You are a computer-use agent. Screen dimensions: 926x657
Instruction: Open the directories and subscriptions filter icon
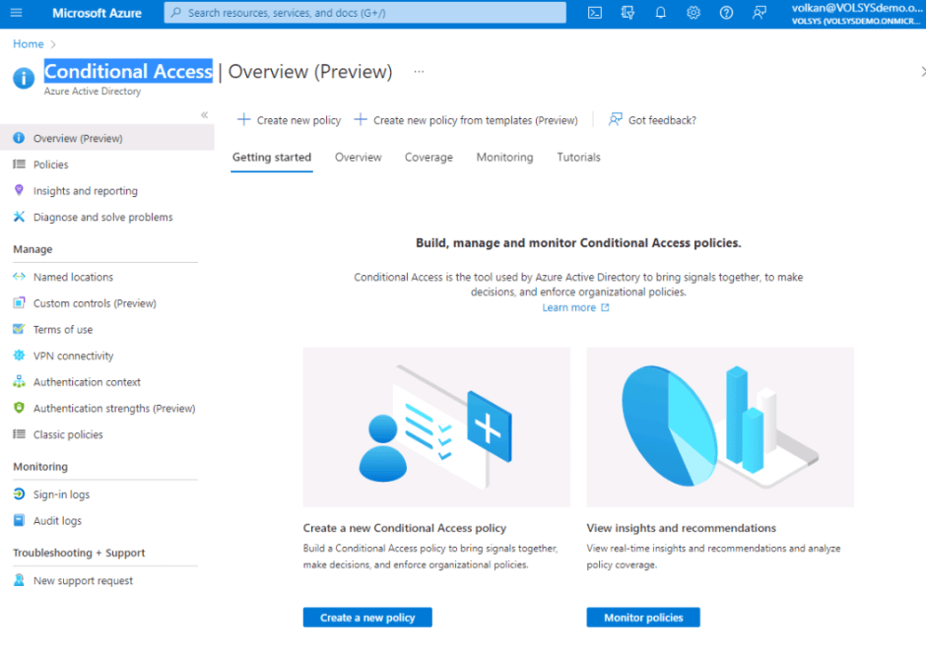point(628,13)
